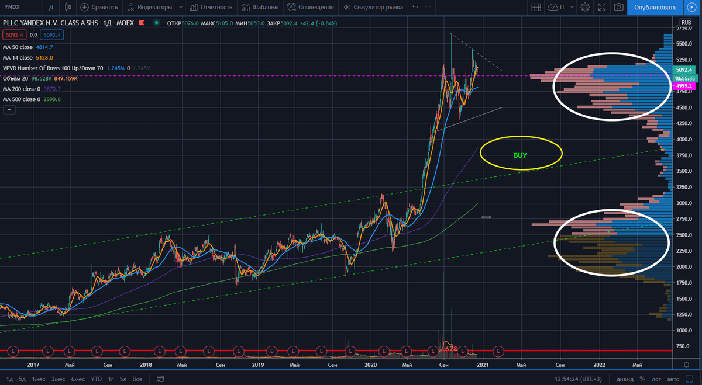This screenshot has width=702, height=385.
Task: Set range to 5д
Action: coord(22,379)
